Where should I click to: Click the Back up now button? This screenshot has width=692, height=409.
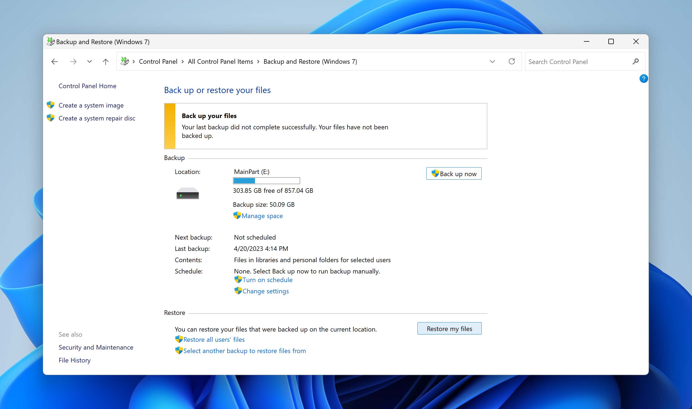(x=453, y=173)
